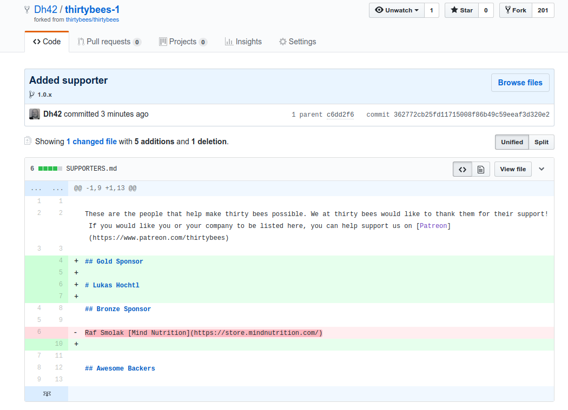Switch to Unified diff view

click(512, 142)
